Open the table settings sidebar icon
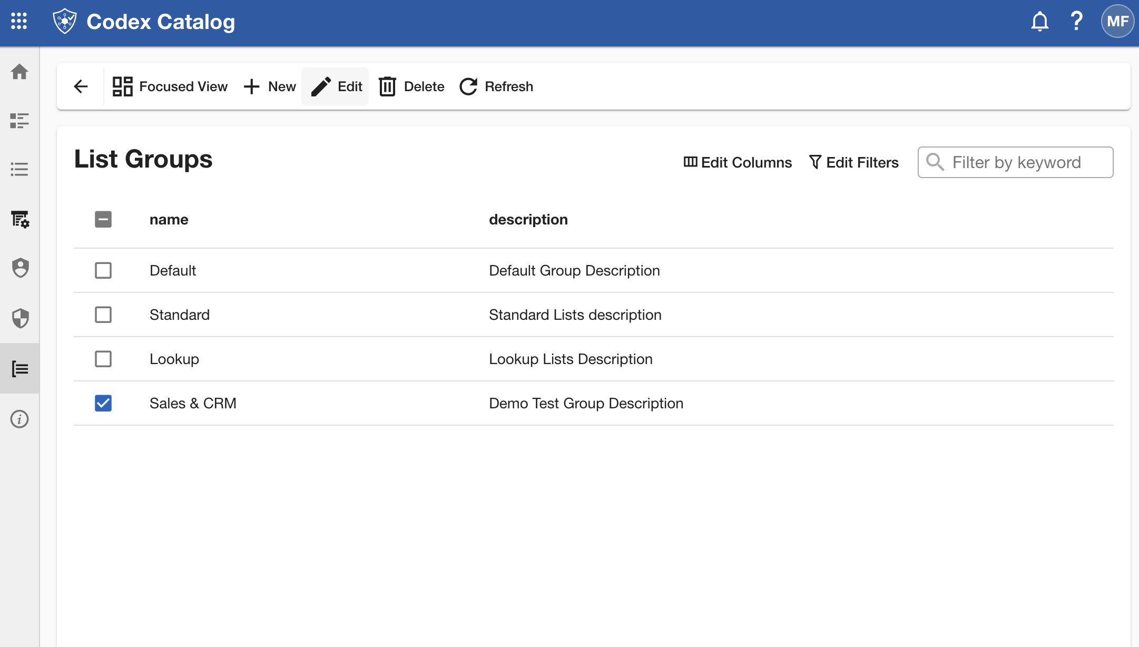Image resolution: width=1139 pixels, height=647 pixels. coord(20,219)
